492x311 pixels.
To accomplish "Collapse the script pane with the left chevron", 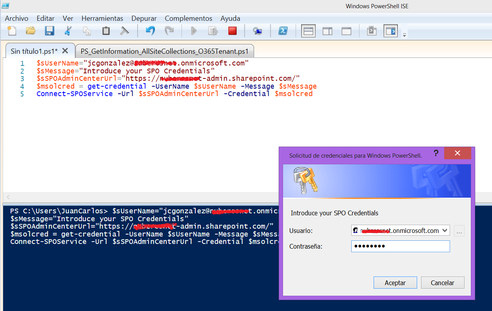I will click(x=8, y=197).
